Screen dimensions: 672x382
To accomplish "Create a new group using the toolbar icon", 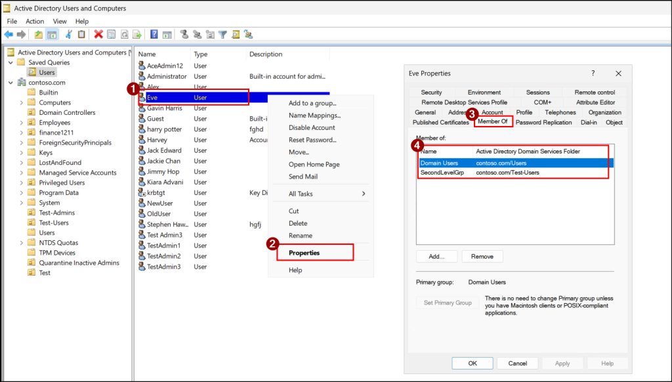I will tap(197, 34).
